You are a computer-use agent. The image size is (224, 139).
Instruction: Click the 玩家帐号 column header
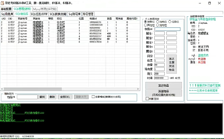click(24, 18)
